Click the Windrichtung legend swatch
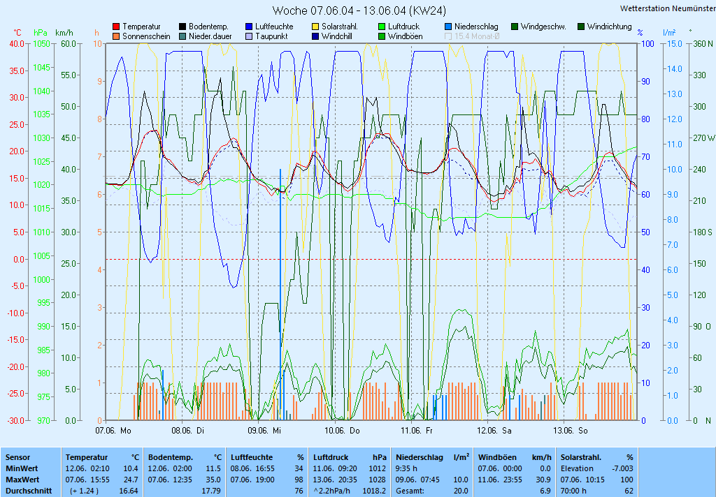 tap(581, 27)
